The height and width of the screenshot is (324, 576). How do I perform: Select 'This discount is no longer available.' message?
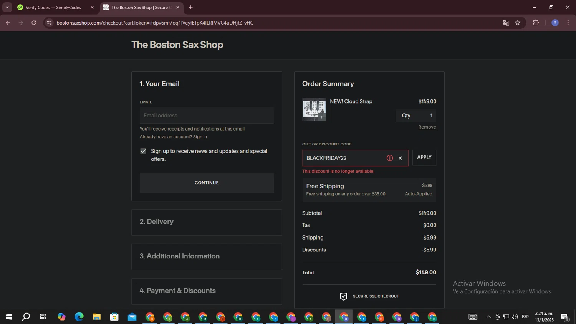click(338, 171)
